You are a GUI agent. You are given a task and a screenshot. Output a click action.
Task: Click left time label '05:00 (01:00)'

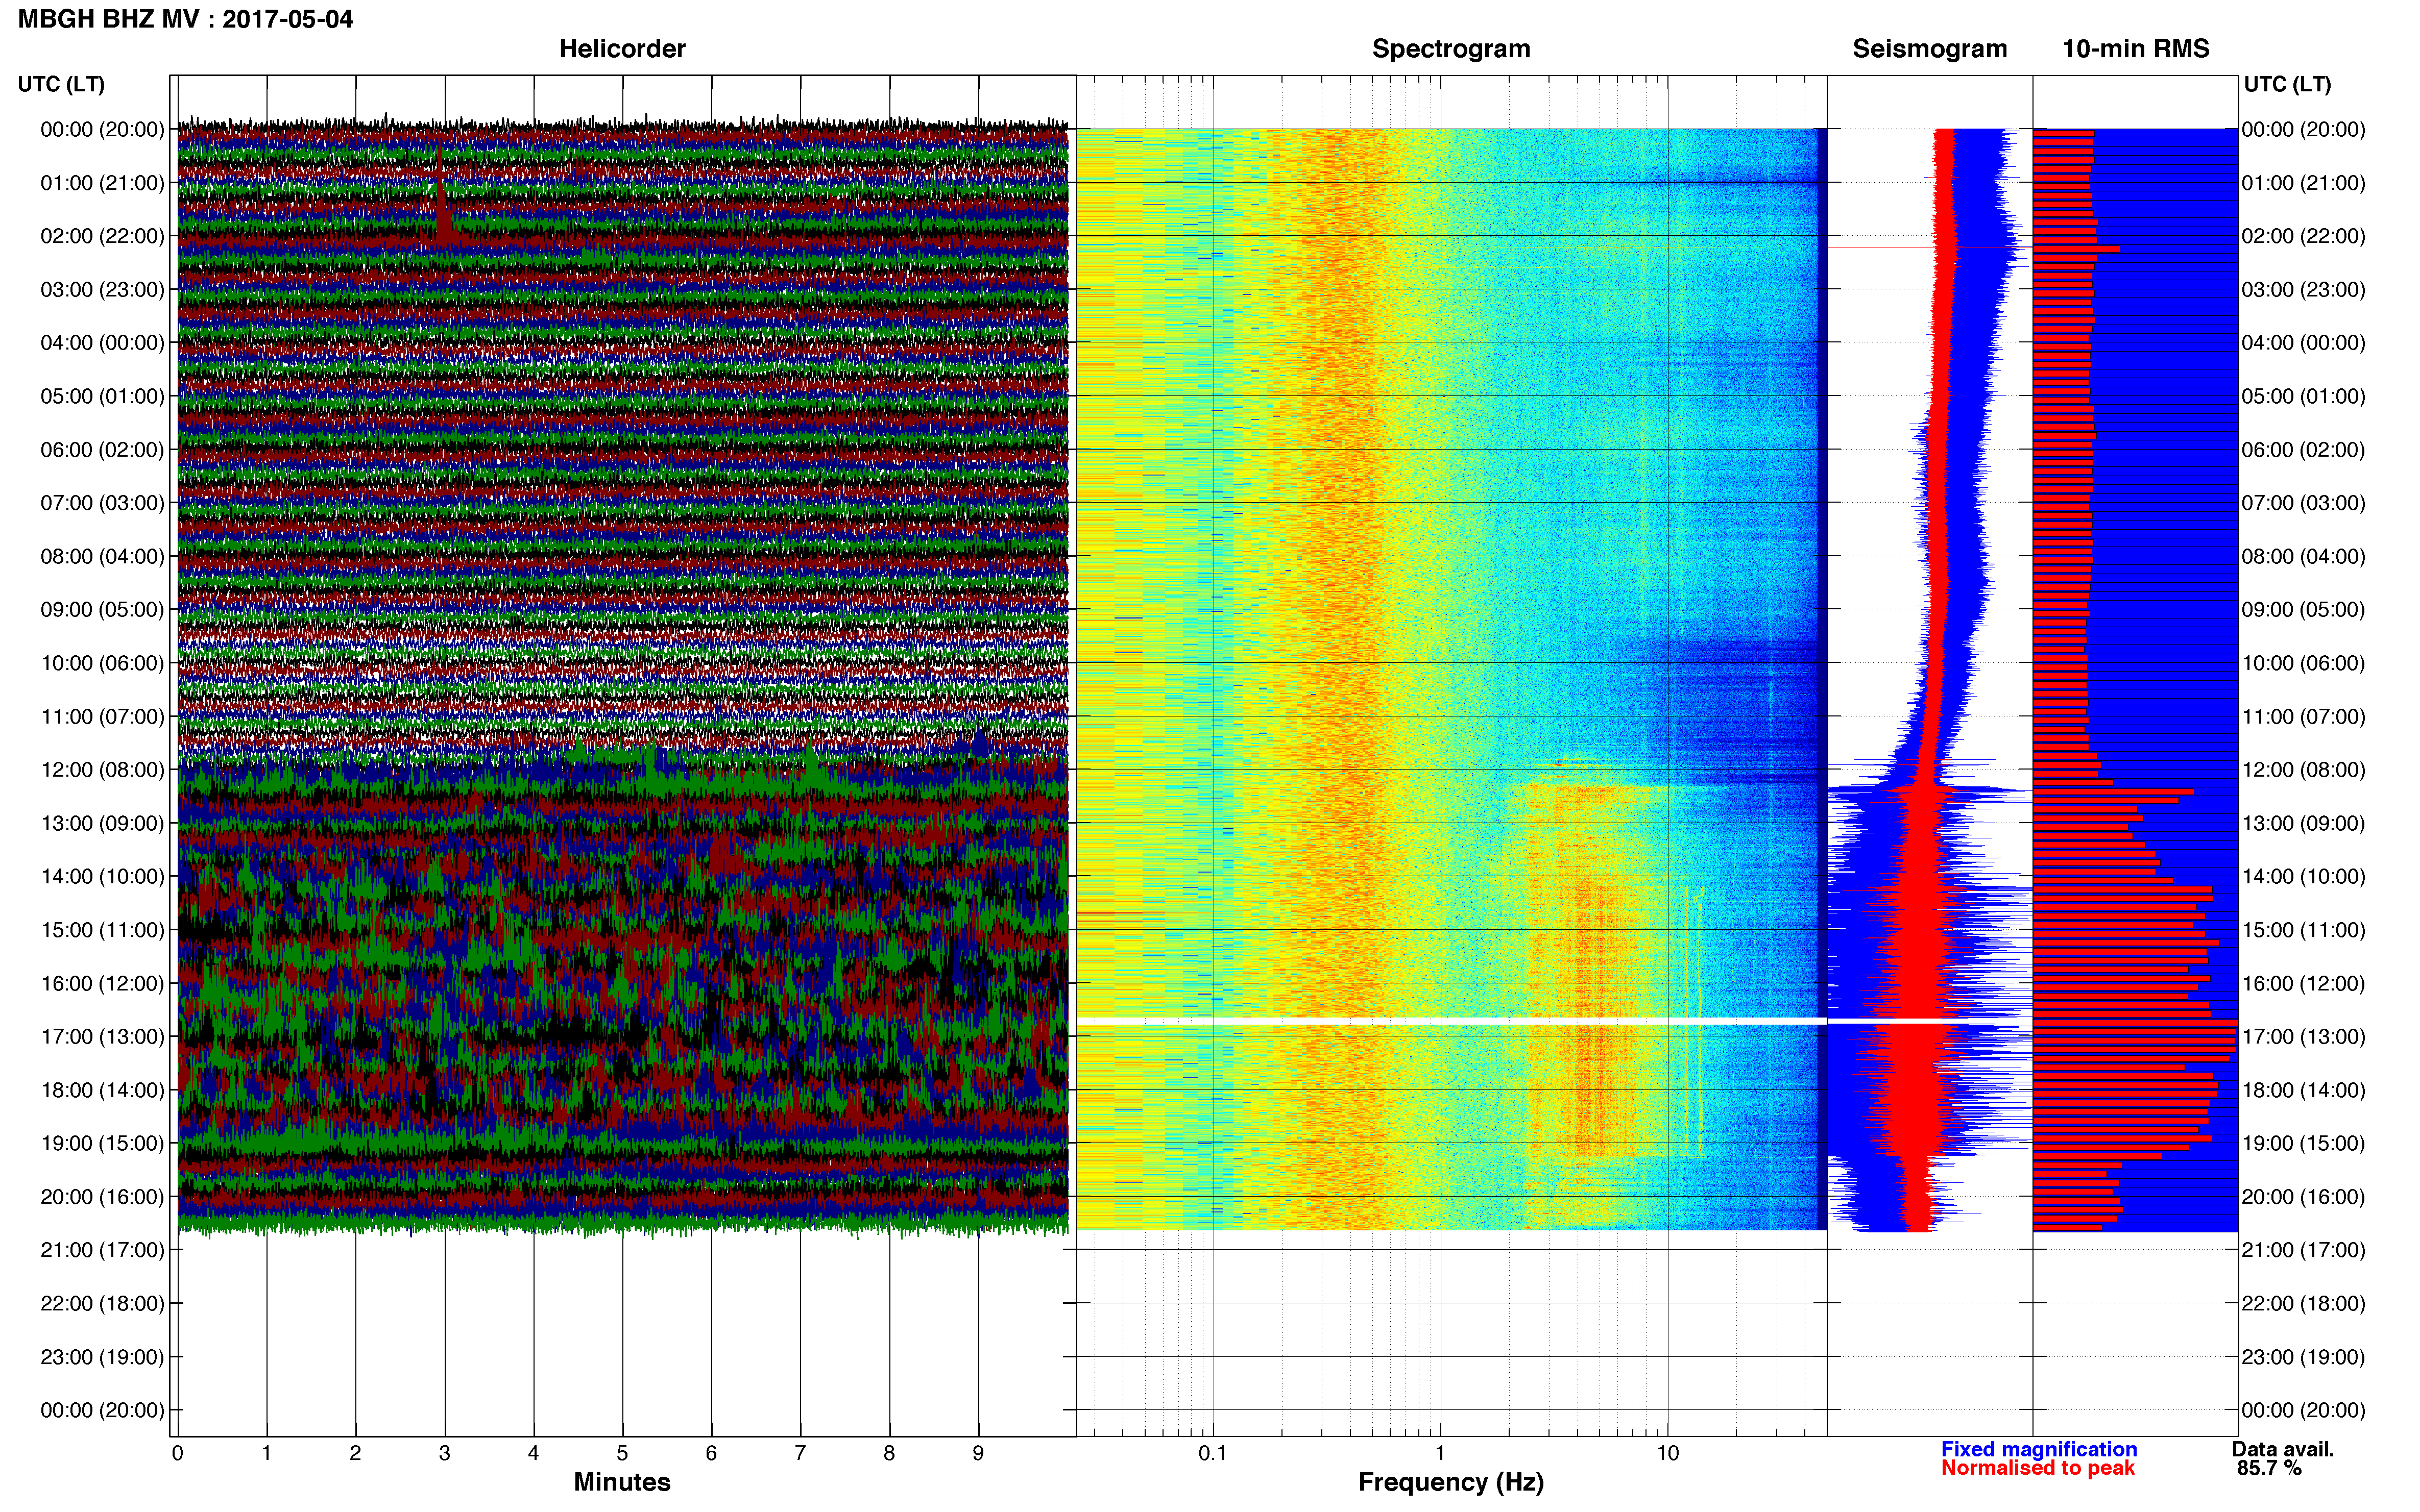click(102, 396)
